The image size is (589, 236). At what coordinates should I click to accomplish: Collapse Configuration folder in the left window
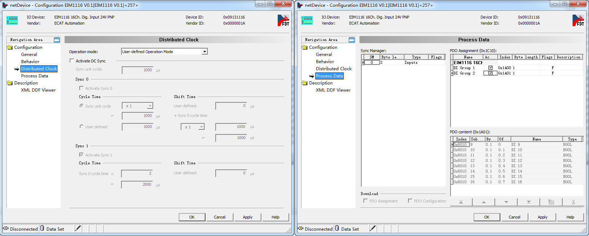10,47
